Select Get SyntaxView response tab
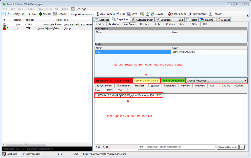 click(x=103, y=85)
